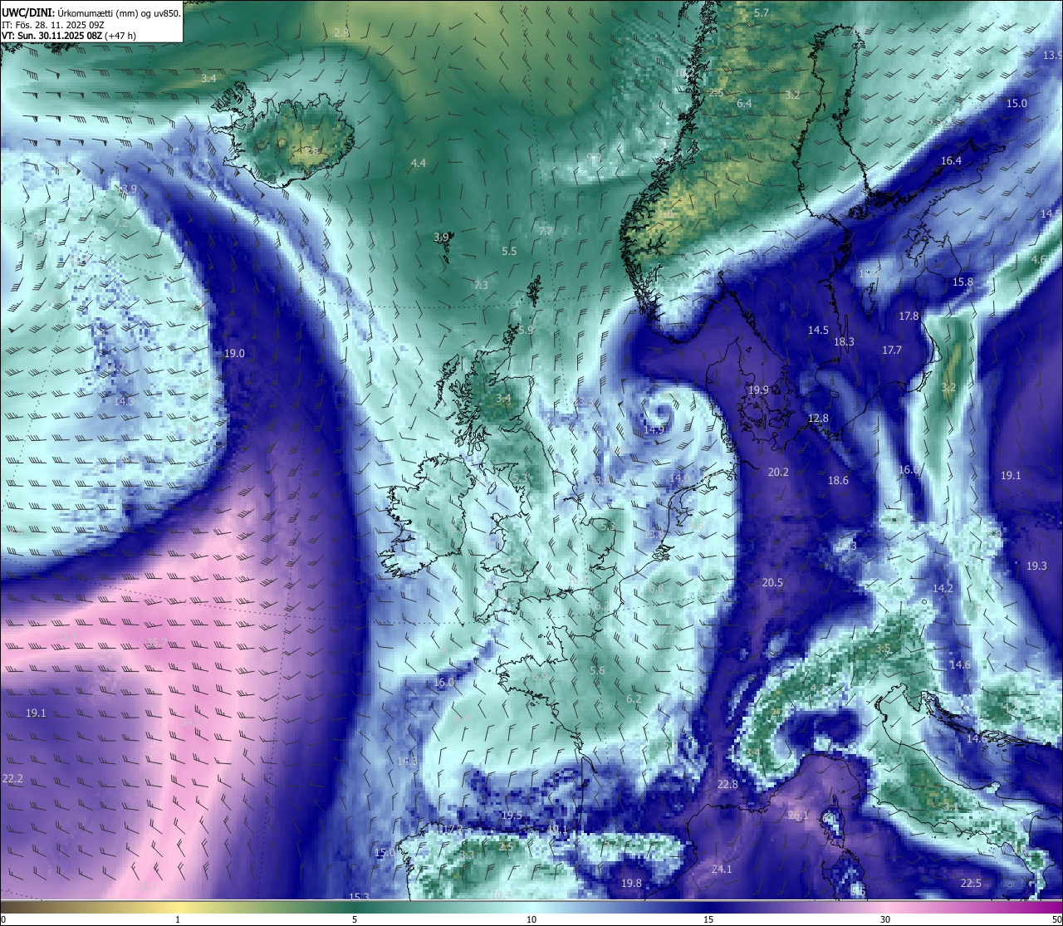Click the value 24.1 on the map

click(x=722, y=870)
